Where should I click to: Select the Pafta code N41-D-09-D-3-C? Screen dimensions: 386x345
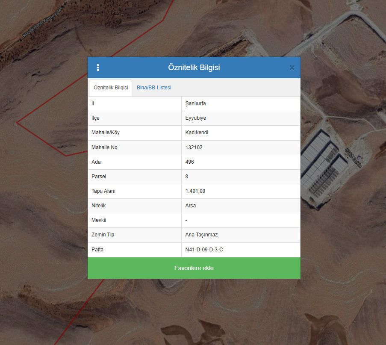click(204, 249)
